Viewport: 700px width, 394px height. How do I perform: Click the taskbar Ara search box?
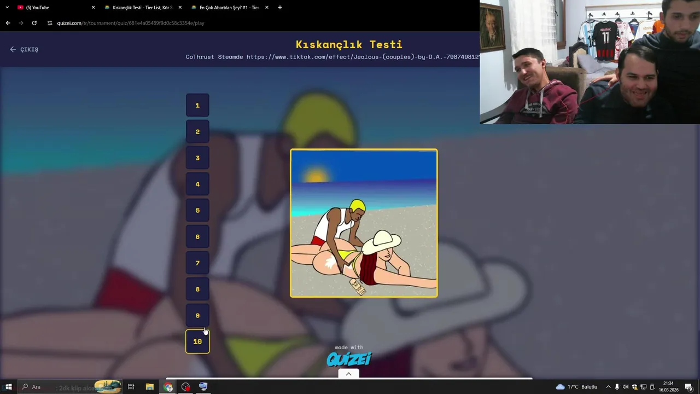click(71, 387)
